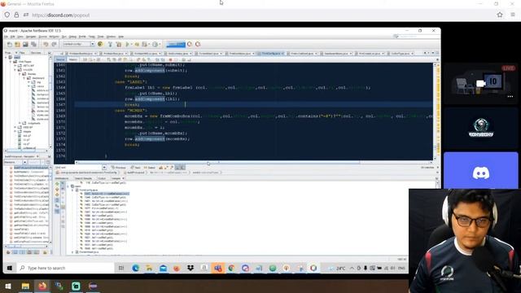Click the Chrome icon in shared taskbar
Screen dimensions: 521x293
tap(231, 268)
